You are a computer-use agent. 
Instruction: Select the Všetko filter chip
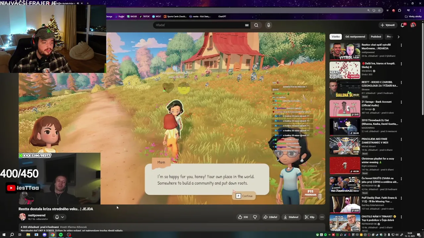336,37
